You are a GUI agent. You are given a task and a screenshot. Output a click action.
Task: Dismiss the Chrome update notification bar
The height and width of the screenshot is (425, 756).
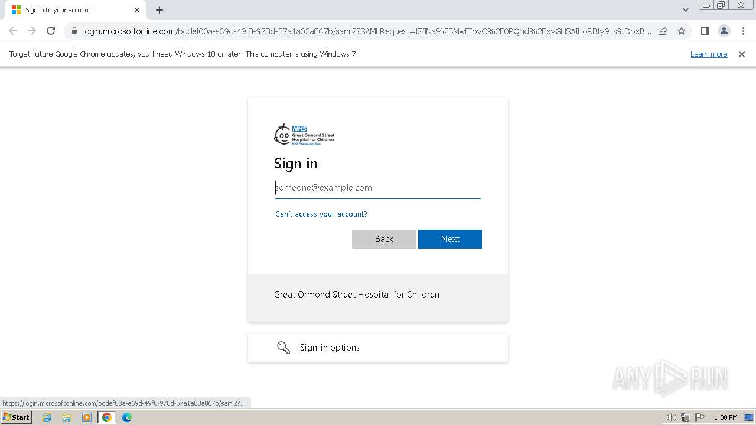pos(742,54)
